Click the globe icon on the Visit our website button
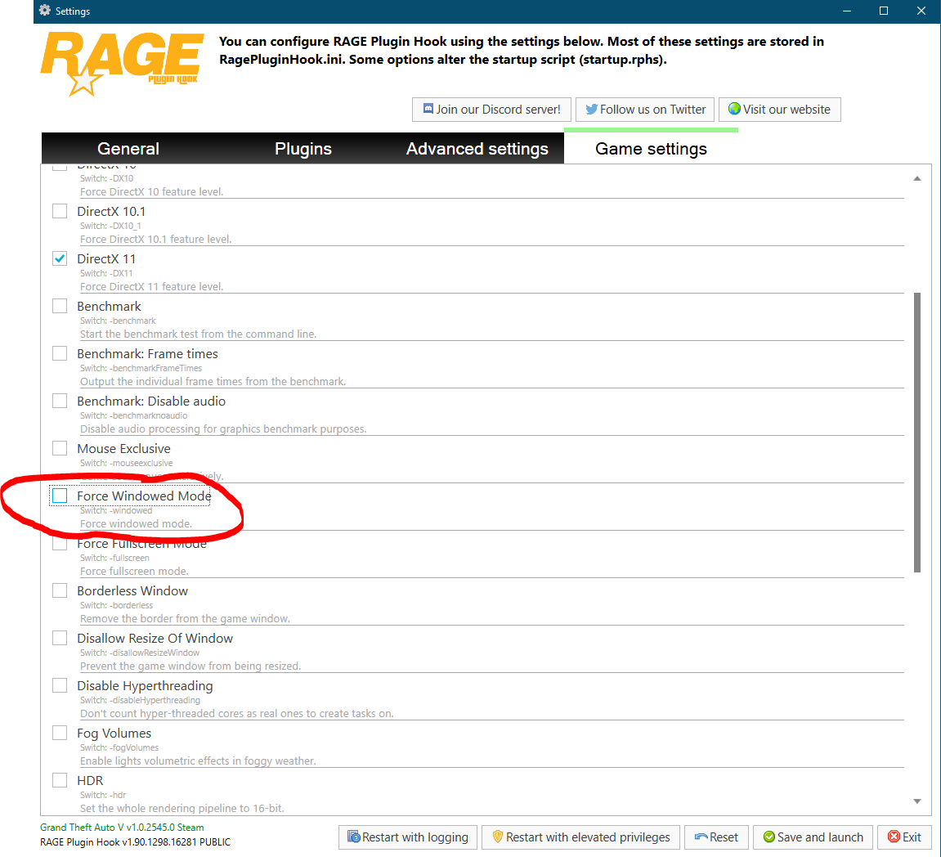 click(734, 109)
